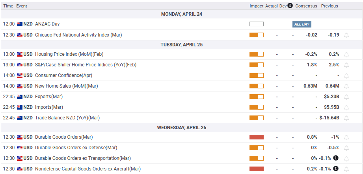363x174 pixels.
Task: Click bell icon for Durable Goods Orders(Mar)
Action: click(346, 137)
